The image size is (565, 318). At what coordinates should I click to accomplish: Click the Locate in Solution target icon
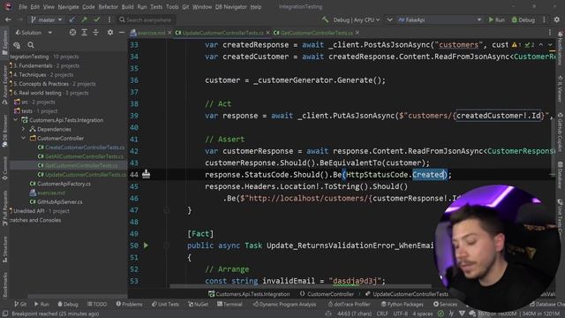(x=72, y=33)
